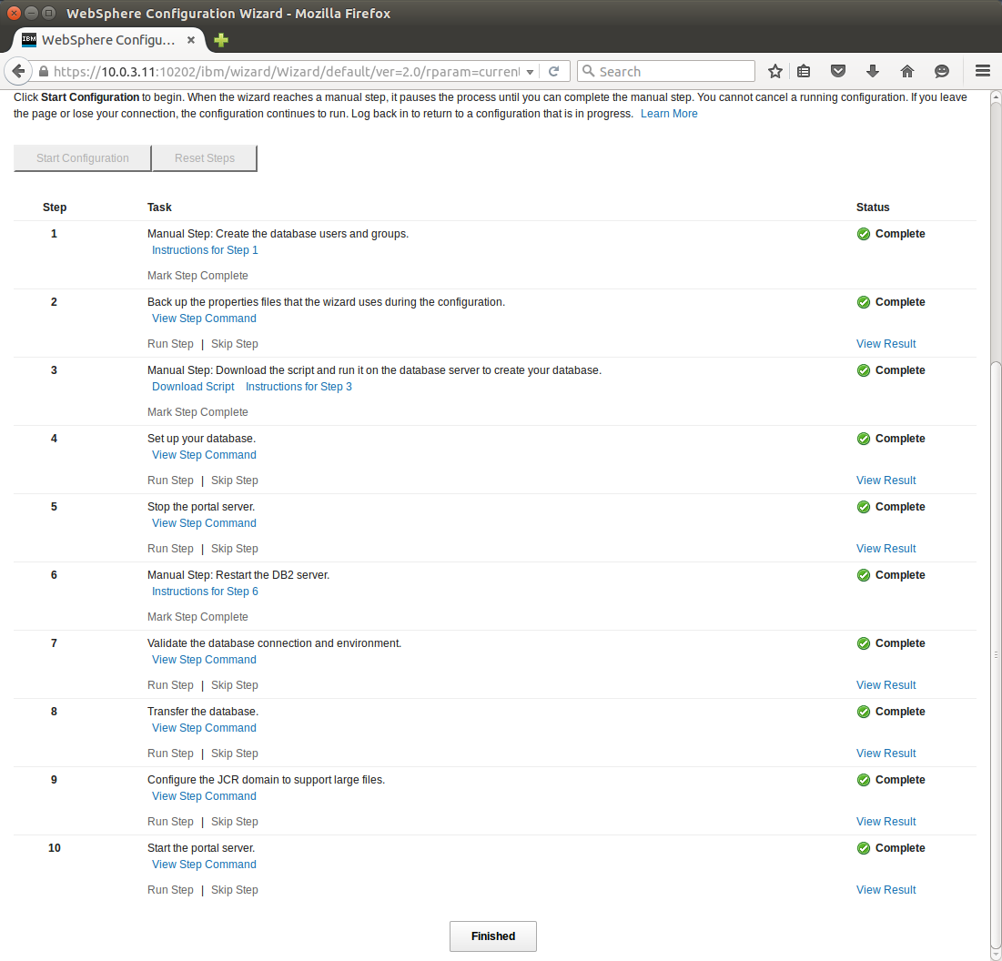Select the WebSphere Configuration Wizard tab

[107, 40]
